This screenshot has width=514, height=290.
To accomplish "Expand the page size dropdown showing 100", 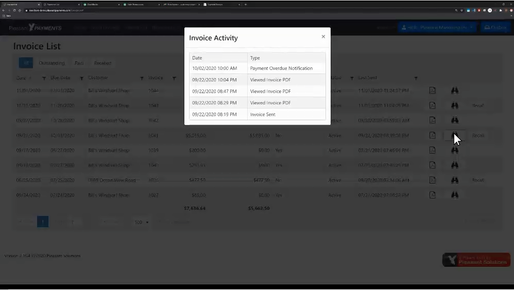I will click(141, 222).
